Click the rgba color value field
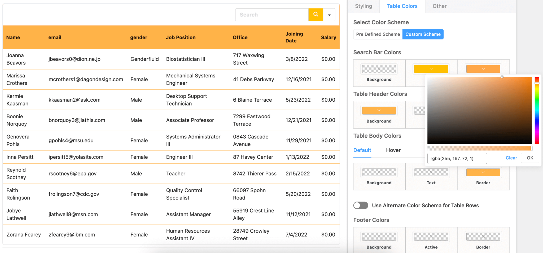543x253 pixels. (457, 159)
